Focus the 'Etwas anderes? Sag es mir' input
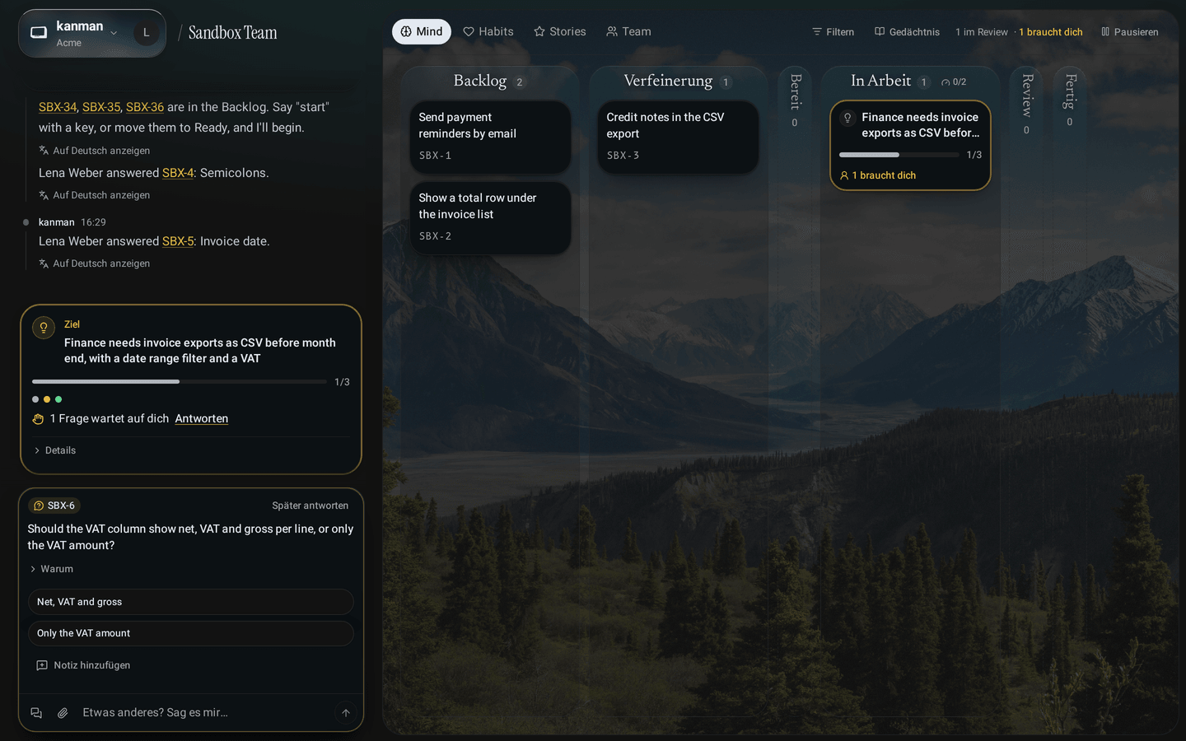The height and width of the screenshot is (741, 1186). [x=204, y=713]
